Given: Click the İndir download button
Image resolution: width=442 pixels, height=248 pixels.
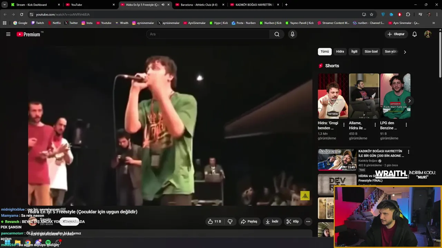Looking at the screenshot, I should [272, 221].
